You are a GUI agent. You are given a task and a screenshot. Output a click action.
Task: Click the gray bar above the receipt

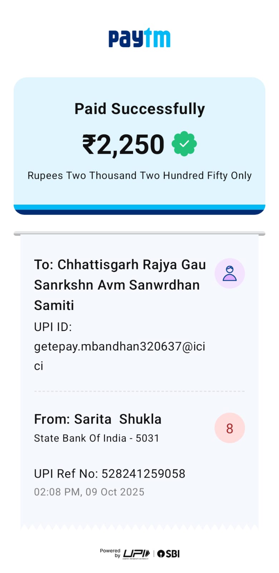tap(139, 234)
